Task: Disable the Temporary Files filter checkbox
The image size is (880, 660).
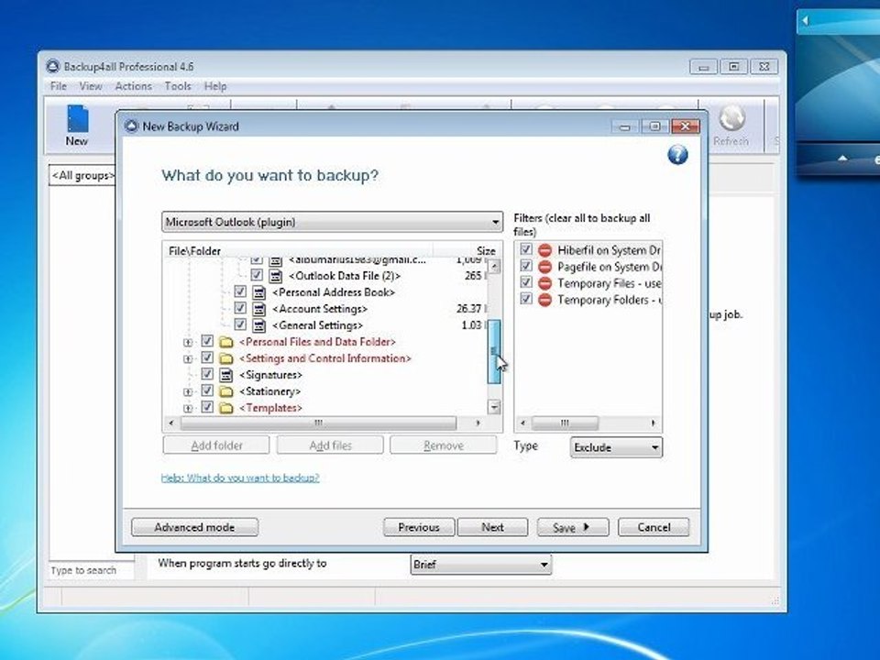Action: (x=526, y=281)
